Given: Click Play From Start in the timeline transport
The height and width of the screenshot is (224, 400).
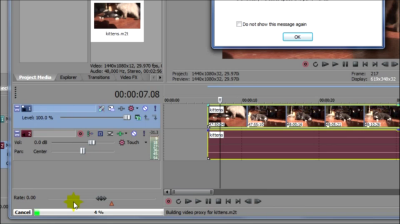Looking at the screenshot, I should [x=188, y=201].
